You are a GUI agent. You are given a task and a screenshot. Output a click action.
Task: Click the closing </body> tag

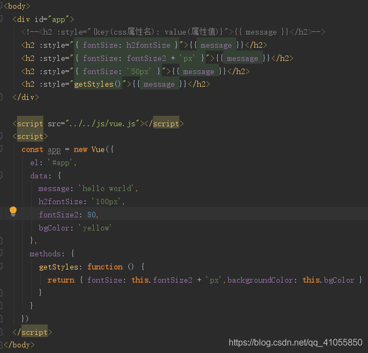pos(19,345)
